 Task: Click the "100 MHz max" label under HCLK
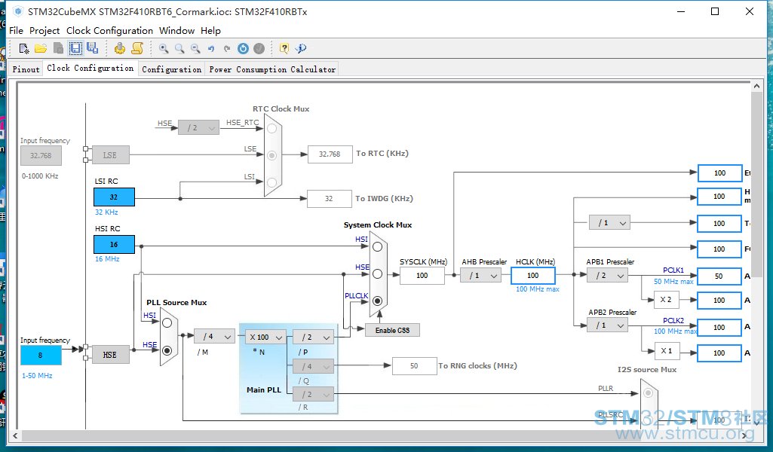(x=538, y=289)
